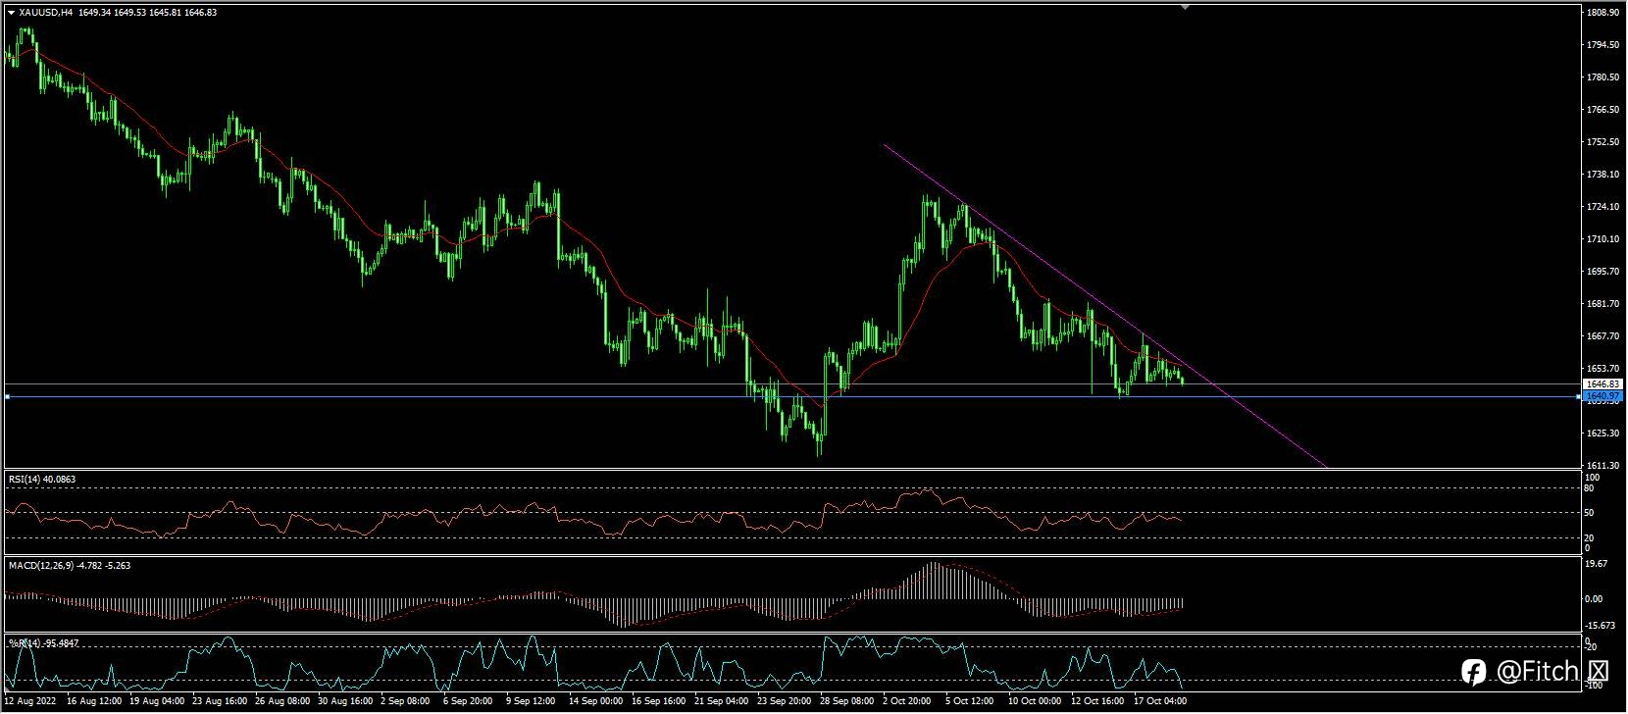Click the 26 Aug 08:00 time label
The height and width of the screenshot is (714, 1628).
[x=284, y=702]
